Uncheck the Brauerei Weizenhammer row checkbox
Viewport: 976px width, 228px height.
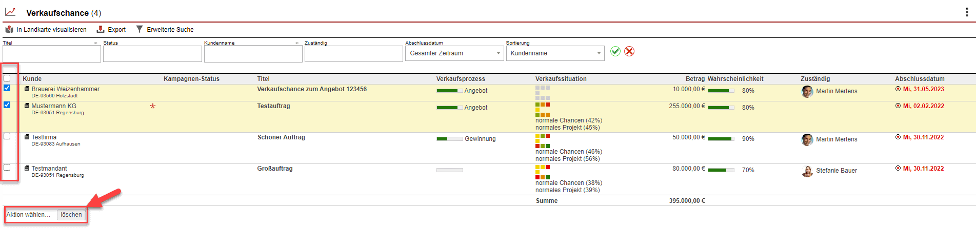click(x=7, y=88)
